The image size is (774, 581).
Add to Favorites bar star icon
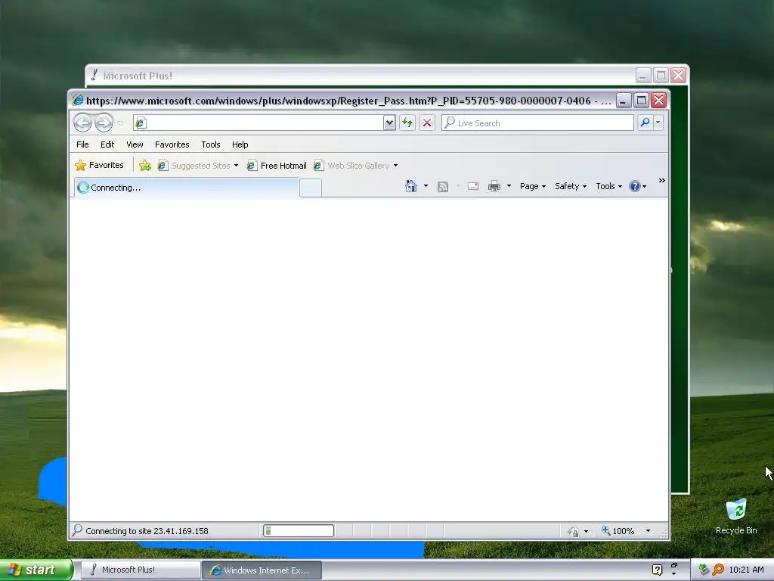(144, 166)
